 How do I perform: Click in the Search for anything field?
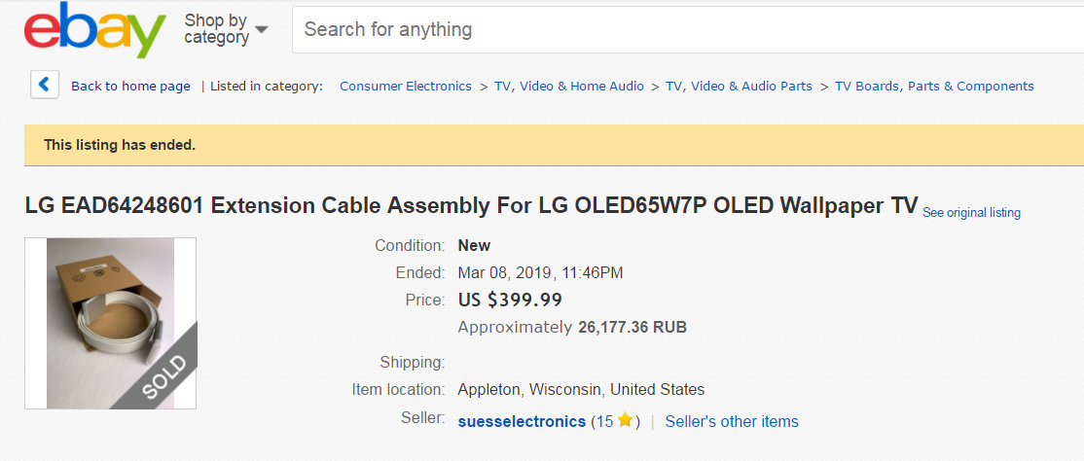681,29
